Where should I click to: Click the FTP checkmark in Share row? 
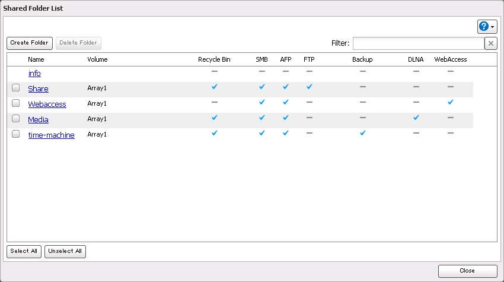pos(309,87)
